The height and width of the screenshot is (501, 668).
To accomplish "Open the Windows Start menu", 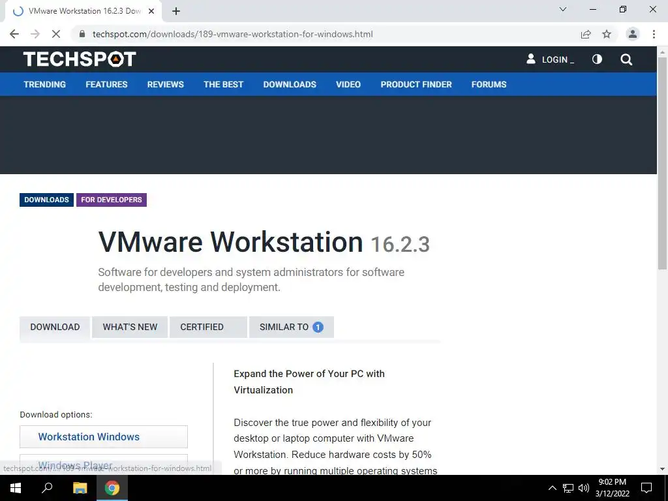I will click(16, 488).
